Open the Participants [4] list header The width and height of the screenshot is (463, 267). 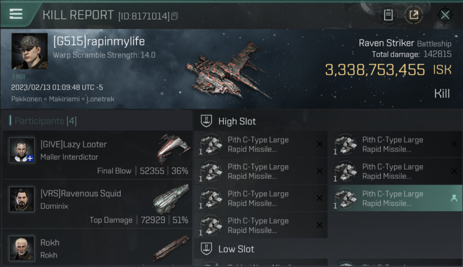pyautogui.click(x=45, y=121)
